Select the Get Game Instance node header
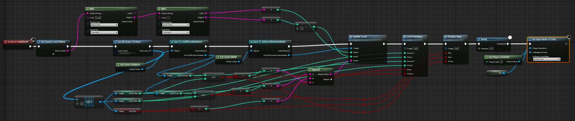This screenshot has width=575, height=121. [130, 64]
